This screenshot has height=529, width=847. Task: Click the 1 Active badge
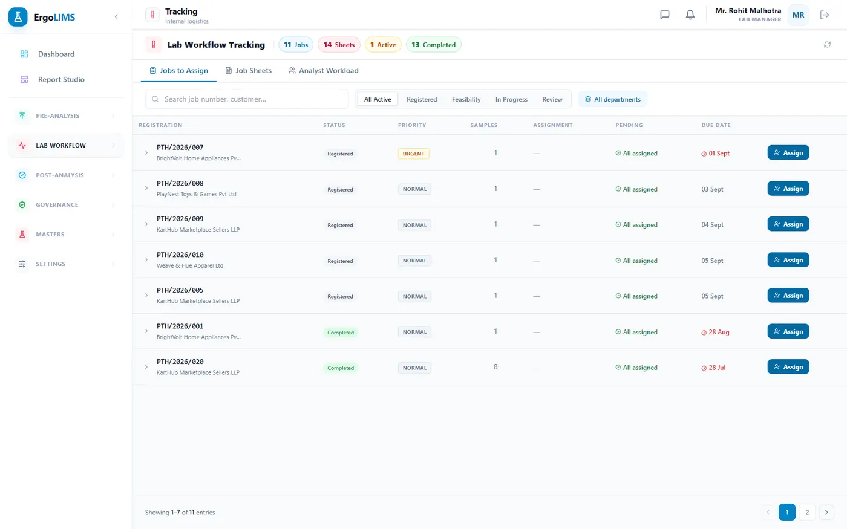tap(383, 45)
